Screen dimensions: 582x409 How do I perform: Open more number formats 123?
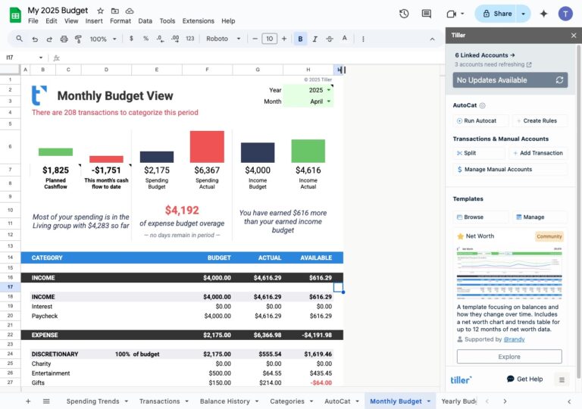[x=189, y=39]
